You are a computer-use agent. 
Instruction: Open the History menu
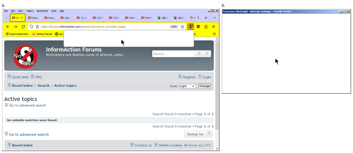coord(30,11)
